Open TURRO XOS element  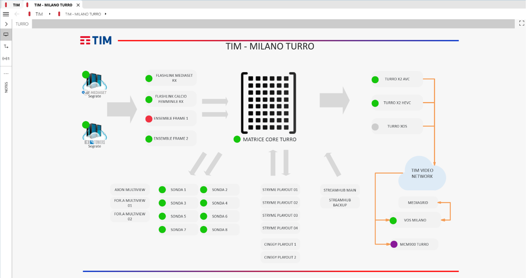(397, 127)
